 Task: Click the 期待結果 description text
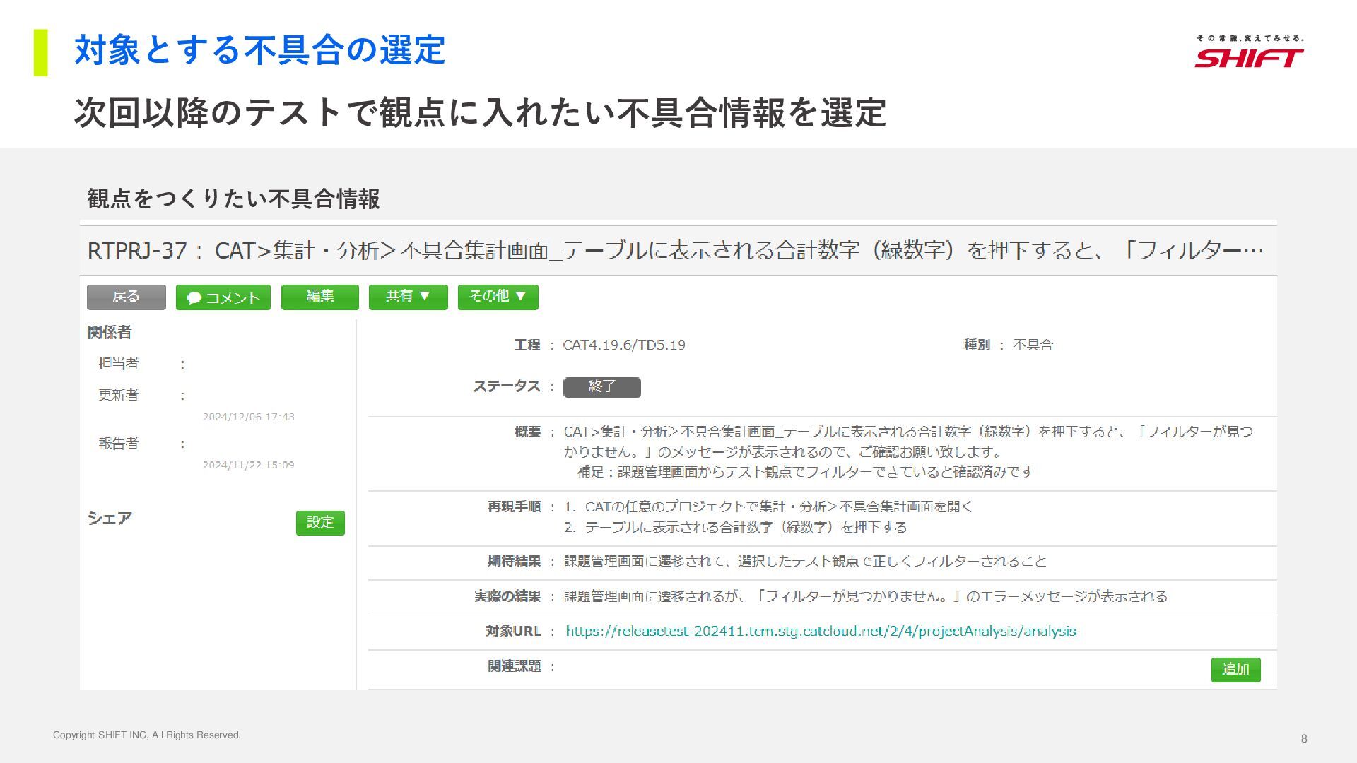tap(804, 562)
